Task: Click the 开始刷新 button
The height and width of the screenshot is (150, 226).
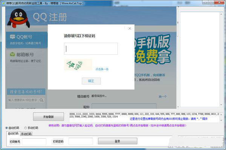Action: coord(49,116)
